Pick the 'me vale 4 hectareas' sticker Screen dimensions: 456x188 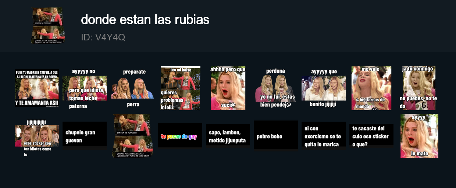(x=371, y=88)
